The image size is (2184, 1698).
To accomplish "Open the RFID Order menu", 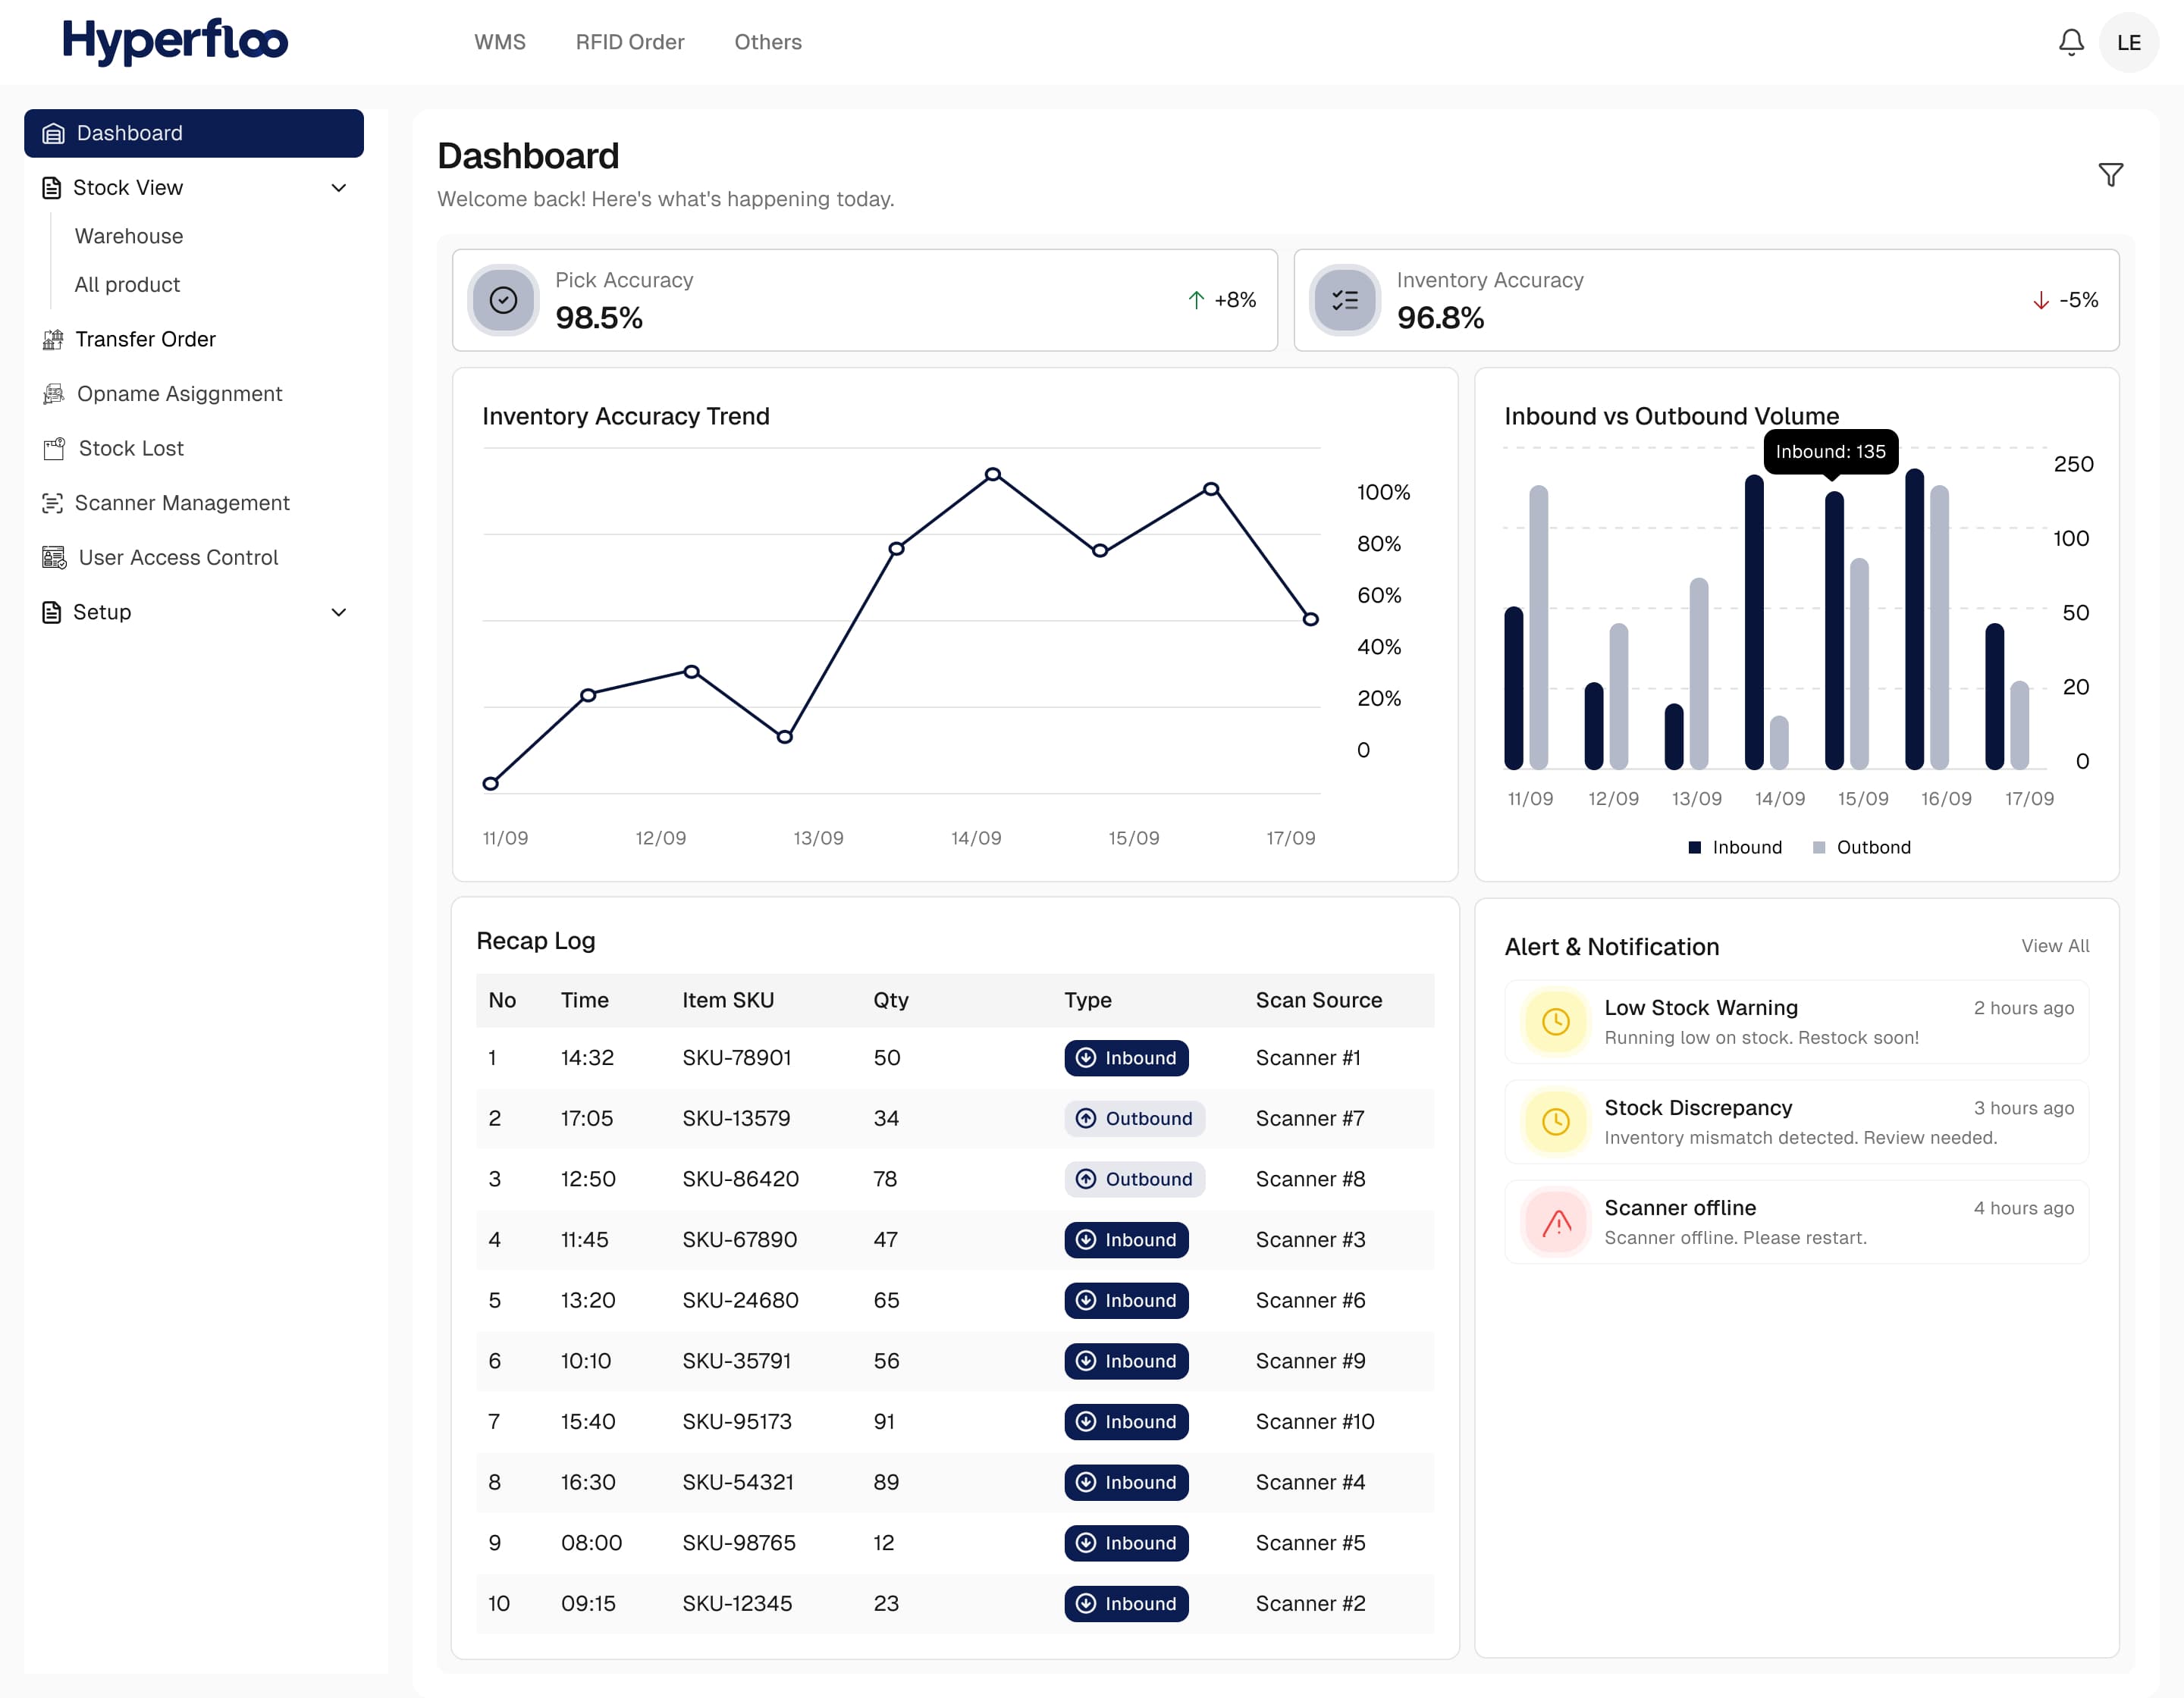I will (x=630, y=42).
